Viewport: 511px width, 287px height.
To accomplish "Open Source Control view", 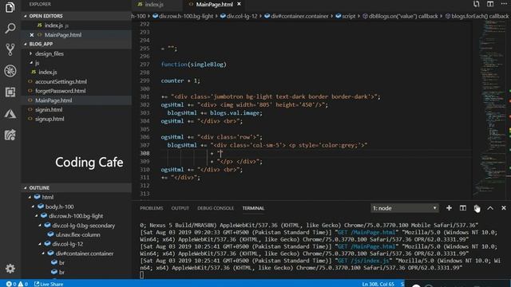I will point(10,49).
